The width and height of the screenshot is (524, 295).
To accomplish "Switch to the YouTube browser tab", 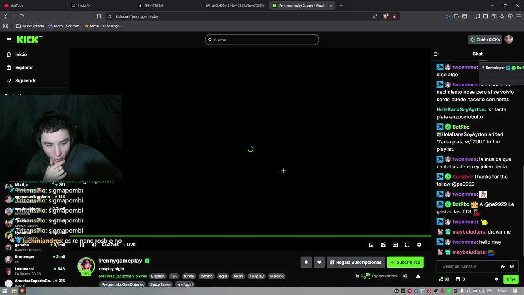I will tap(33, 5).
